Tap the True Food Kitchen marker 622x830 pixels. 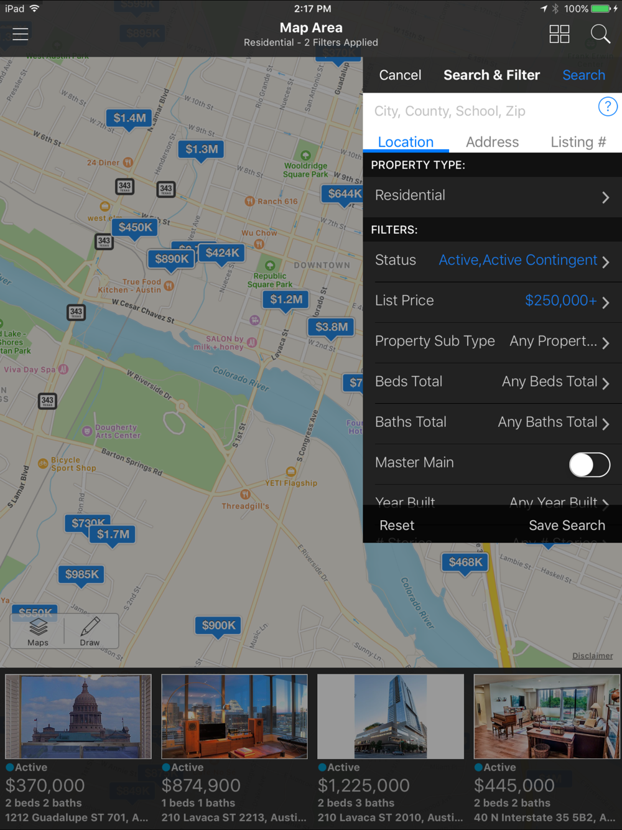coord(169,286)
